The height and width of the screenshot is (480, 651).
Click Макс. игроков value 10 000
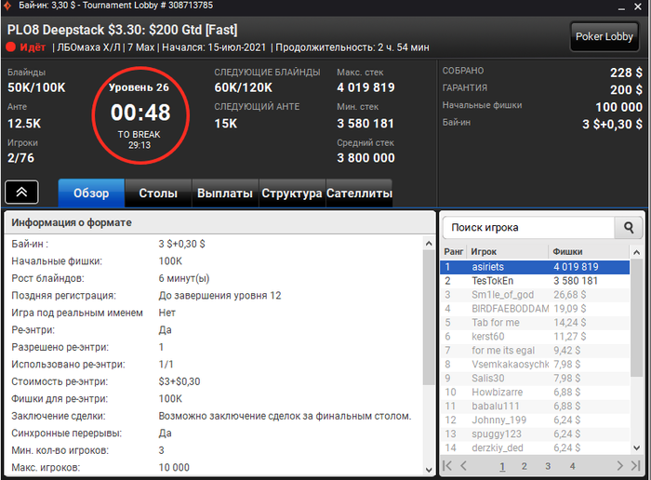[174, 468]
